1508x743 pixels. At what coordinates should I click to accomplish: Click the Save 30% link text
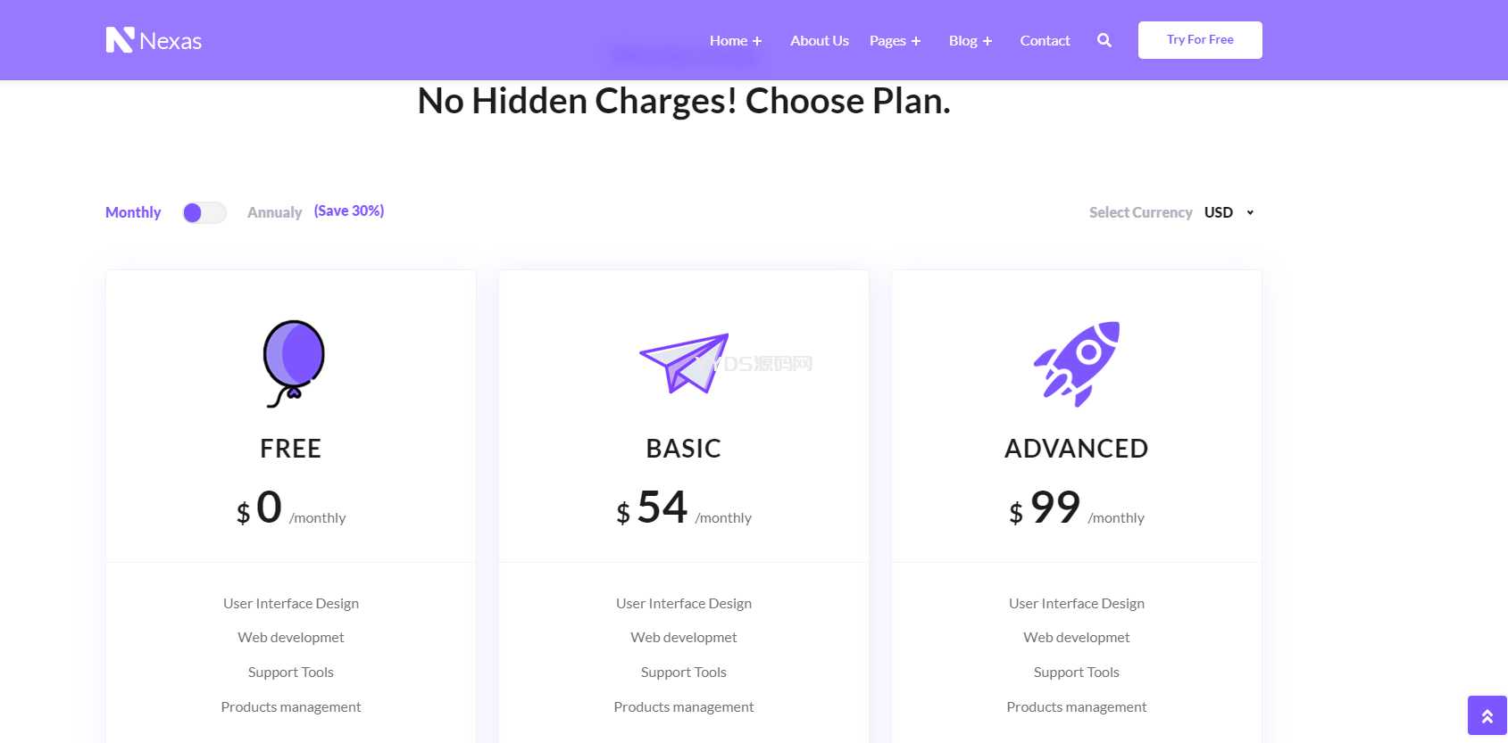(349, 211)
